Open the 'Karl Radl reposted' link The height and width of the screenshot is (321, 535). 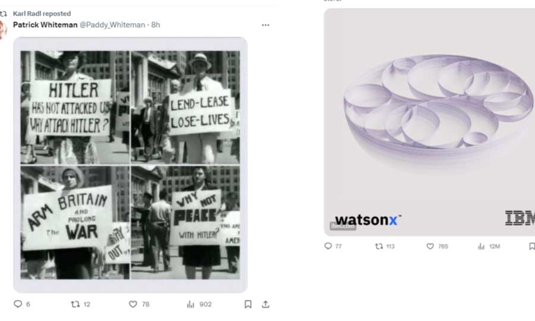(x=42, y=14)
